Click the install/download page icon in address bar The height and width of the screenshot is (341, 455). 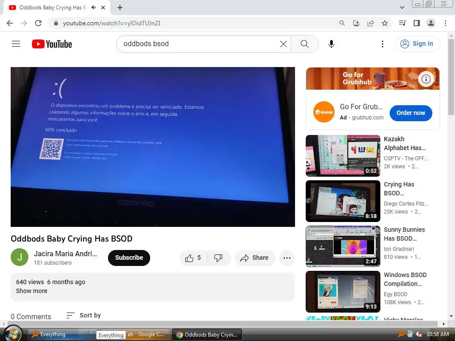356,23
